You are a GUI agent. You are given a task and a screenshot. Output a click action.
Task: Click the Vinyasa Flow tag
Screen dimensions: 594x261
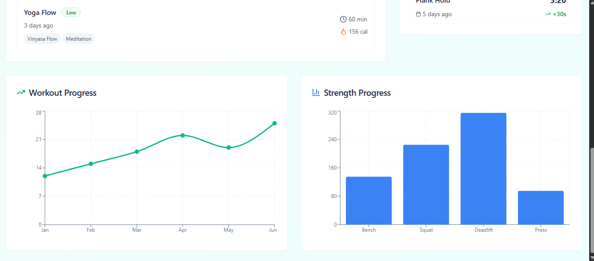pos(42,39)
